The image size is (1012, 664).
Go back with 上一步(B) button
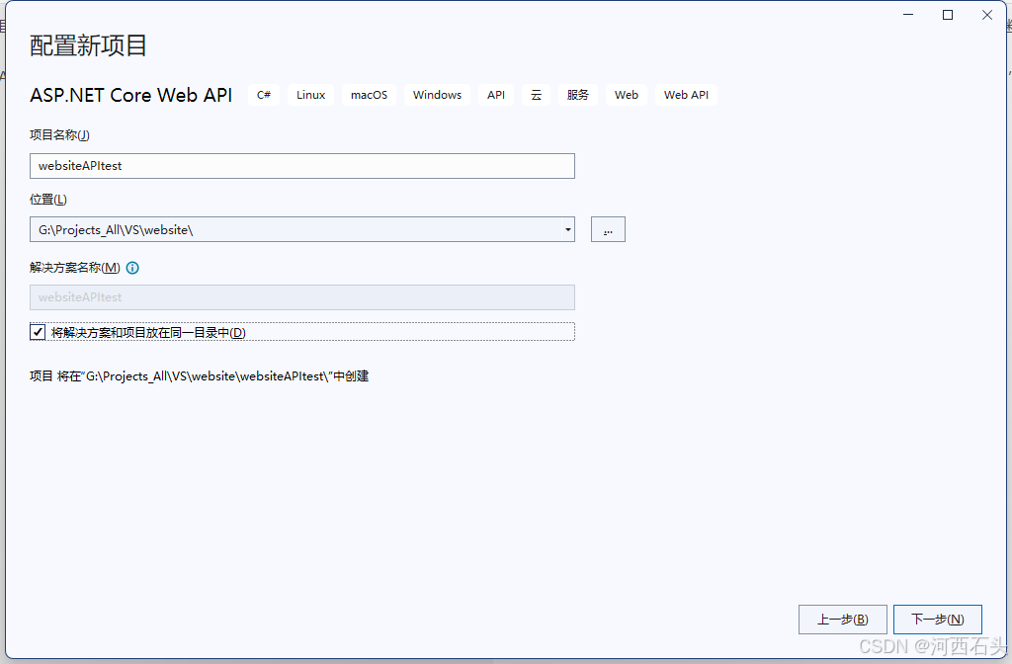(x=842, y=620)
